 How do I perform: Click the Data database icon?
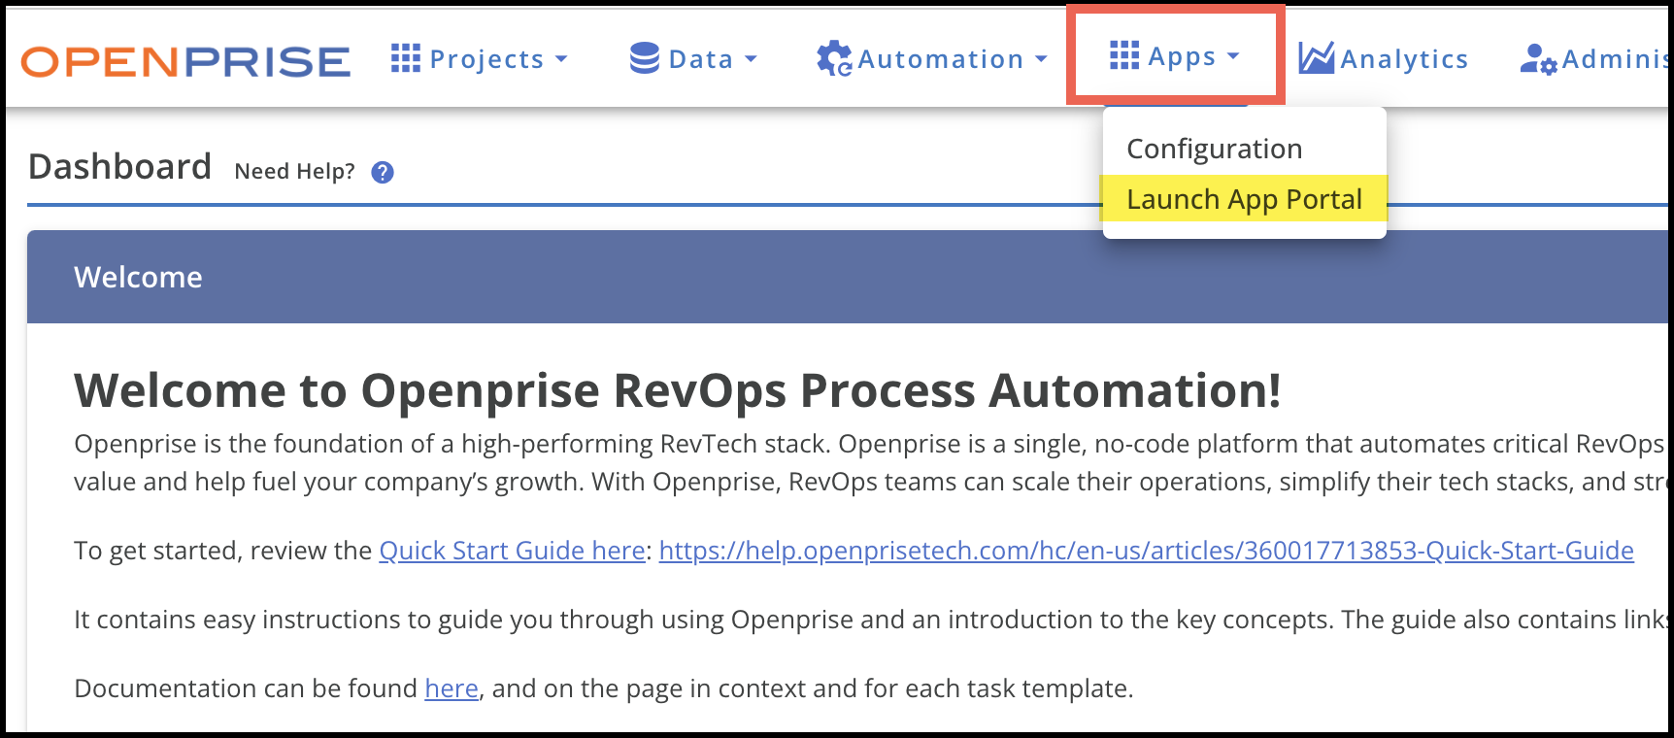(x=644, y=58)
